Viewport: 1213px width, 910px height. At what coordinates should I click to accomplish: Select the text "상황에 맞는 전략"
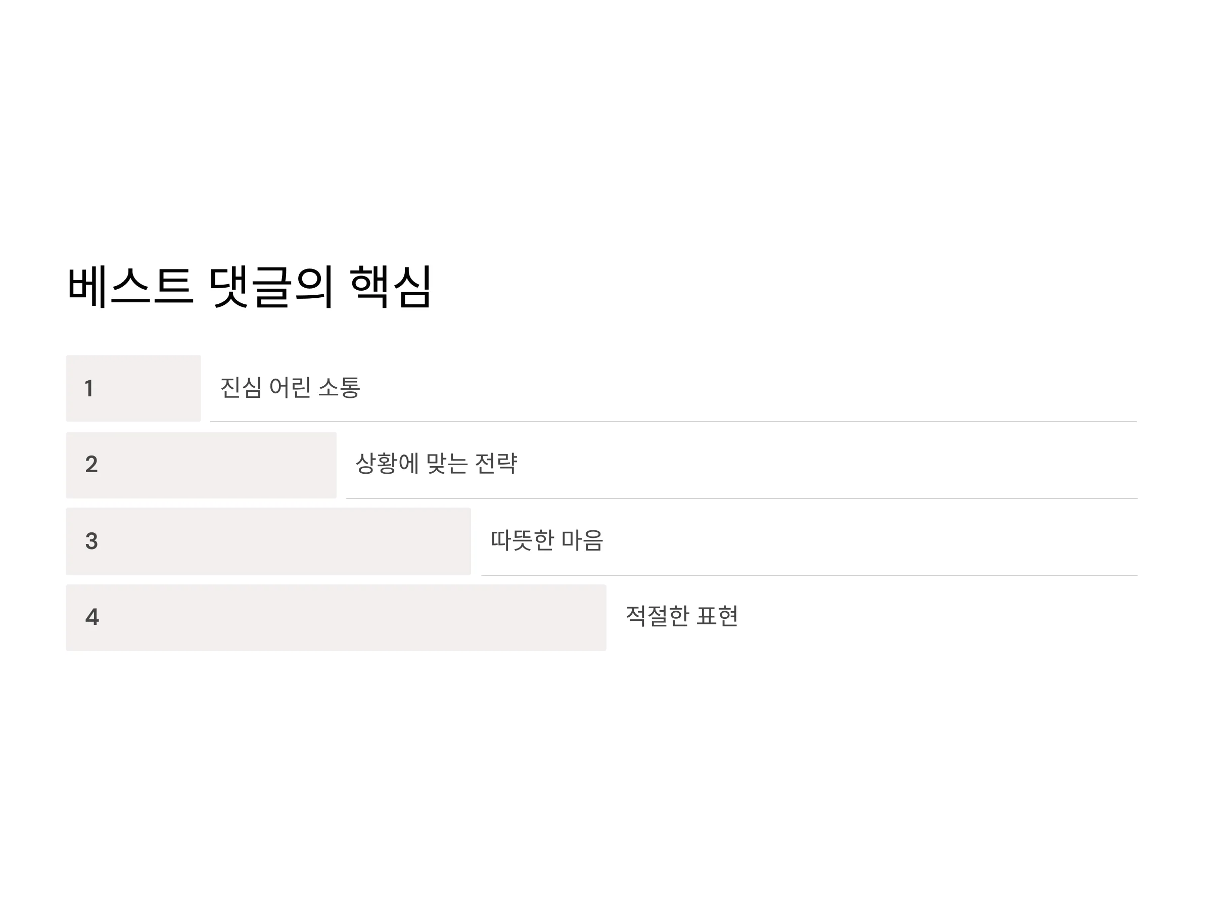pos(437,464)
